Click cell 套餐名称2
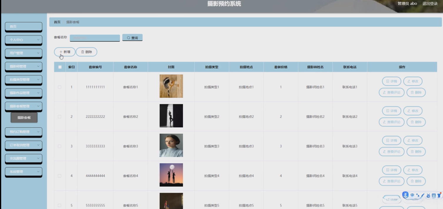The height and width of the screenshot is (209, 443). 131,117
